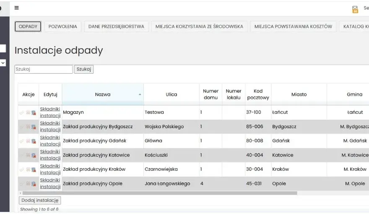
Task: Sort table by Kod pocztowy column header
Action: coord(258,94)
